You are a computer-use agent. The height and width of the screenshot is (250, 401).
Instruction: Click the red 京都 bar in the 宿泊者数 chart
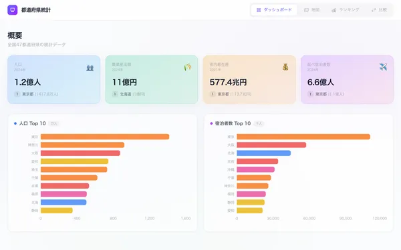257,161
